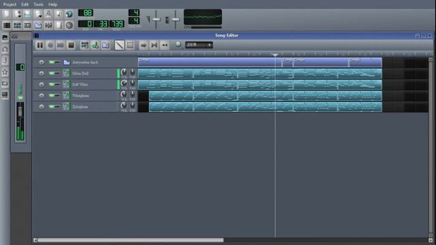The width and height of the screenshot is (436, 245).
Task: Select edit mode selection tool
Action: tap(130, 45)
